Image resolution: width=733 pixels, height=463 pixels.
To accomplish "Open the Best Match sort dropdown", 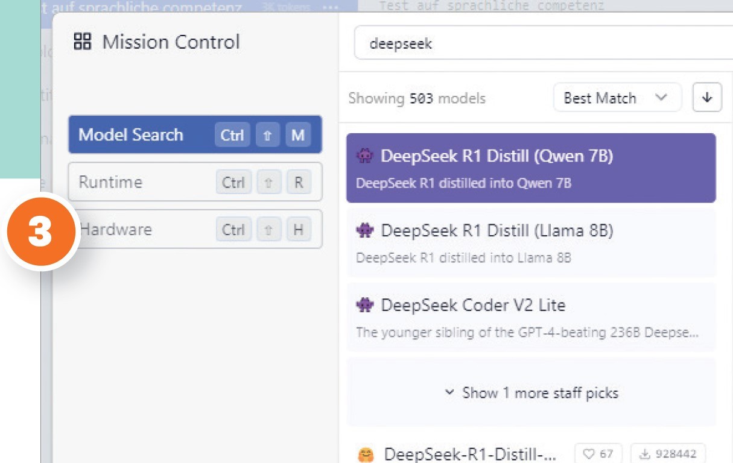I will pyautogui.click(x=617, y=98).
